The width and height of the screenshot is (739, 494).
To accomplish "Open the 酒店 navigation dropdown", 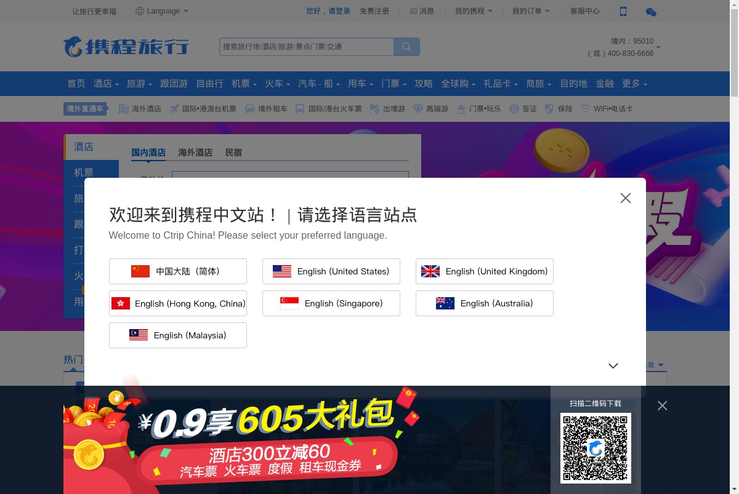I will (106, 84).
